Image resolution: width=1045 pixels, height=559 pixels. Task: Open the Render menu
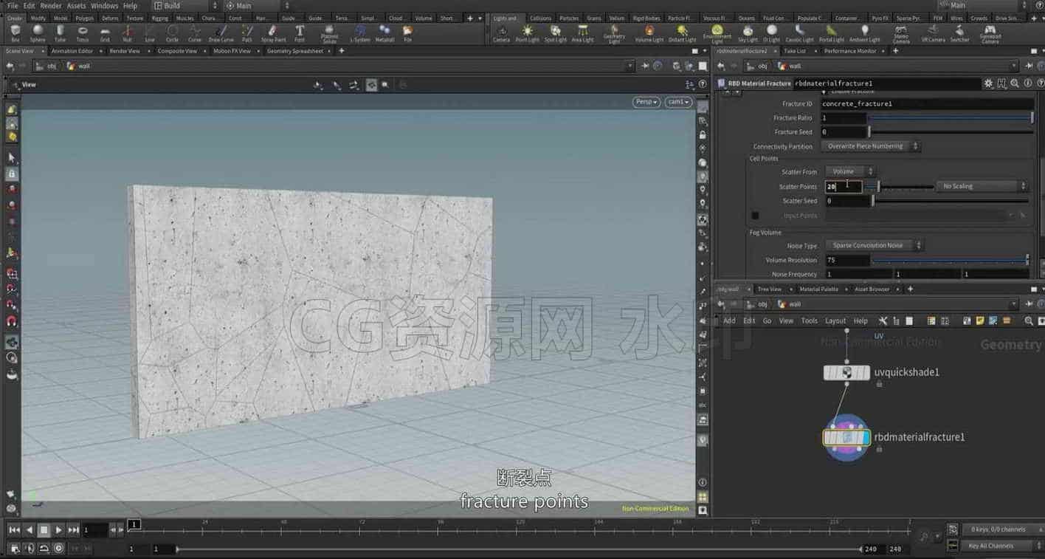51,5
